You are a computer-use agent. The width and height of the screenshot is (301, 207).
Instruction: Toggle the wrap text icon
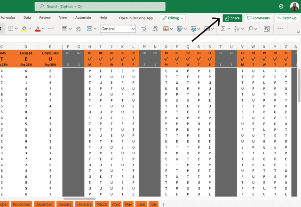[x=79, y=29]
